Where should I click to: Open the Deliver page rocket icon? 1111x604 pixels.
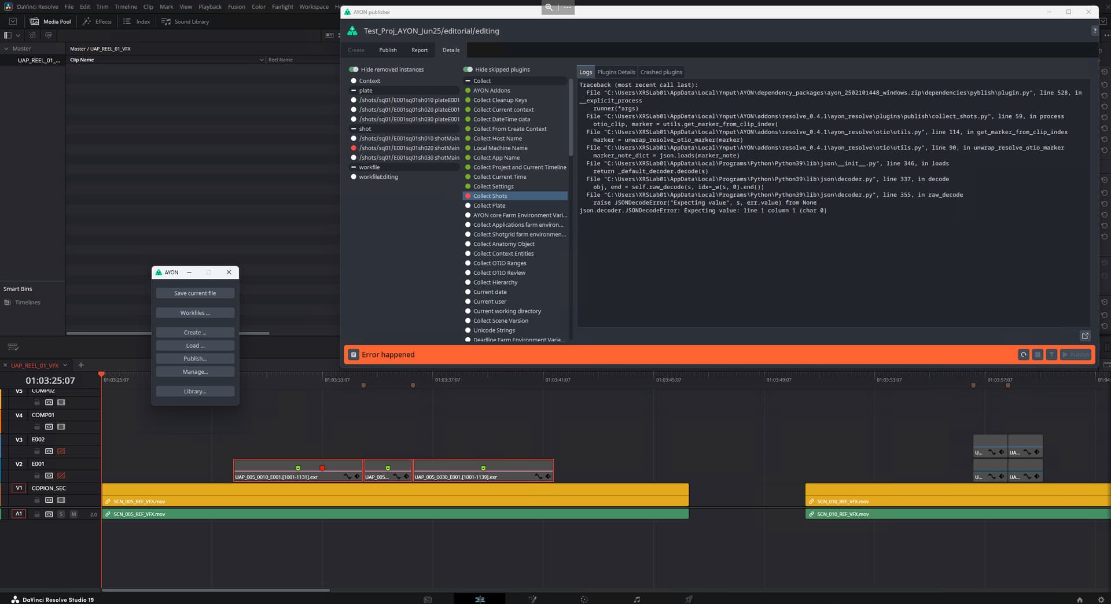(x=689, y=599)
